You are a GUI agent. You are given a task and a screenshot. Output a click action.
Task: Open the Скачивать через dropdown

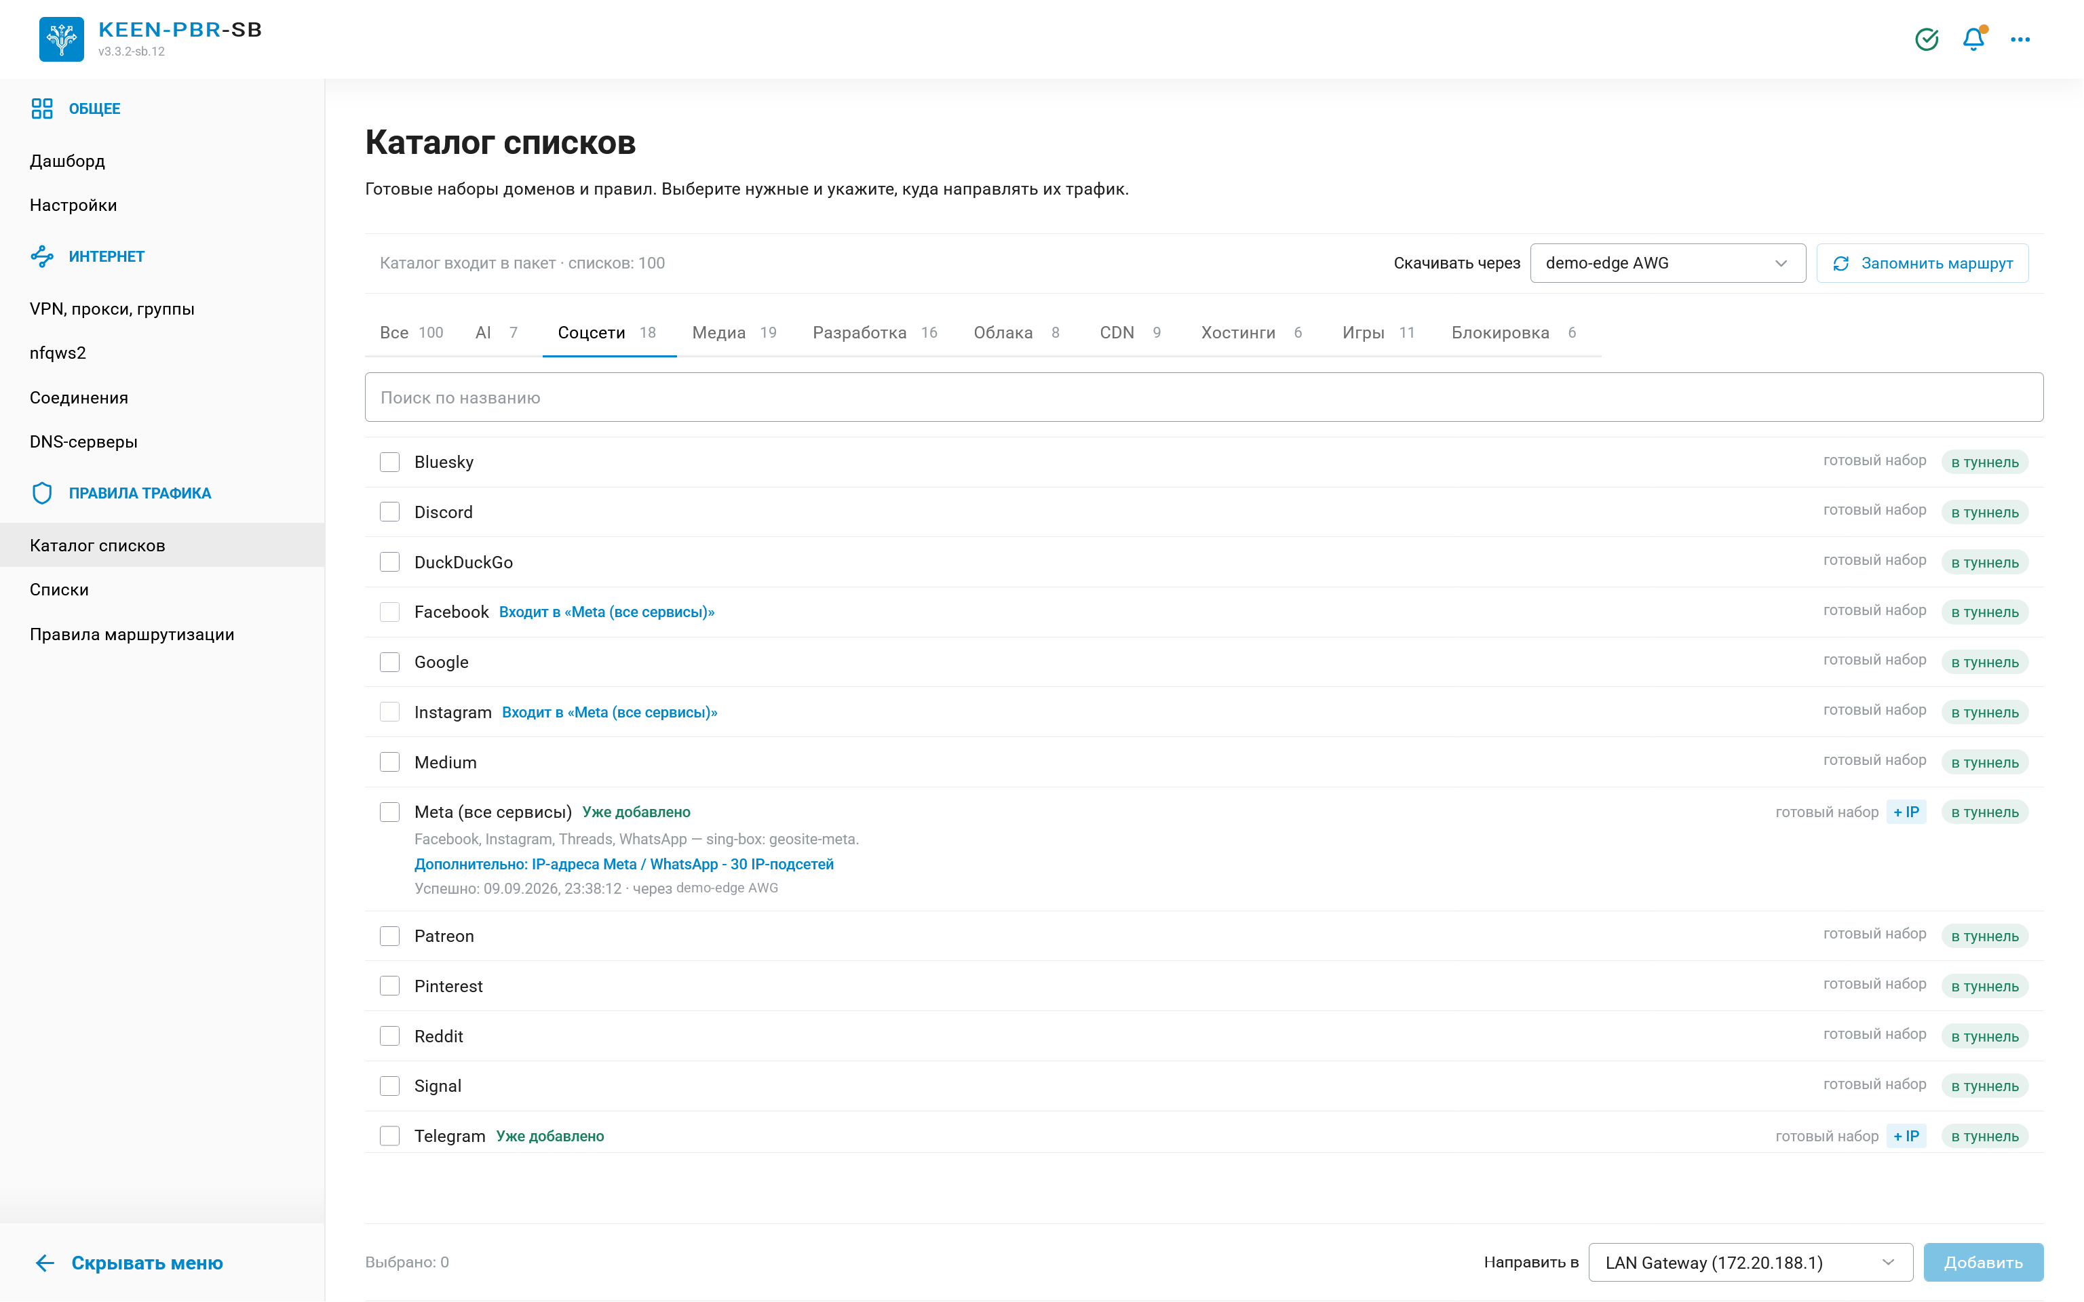1667,264
